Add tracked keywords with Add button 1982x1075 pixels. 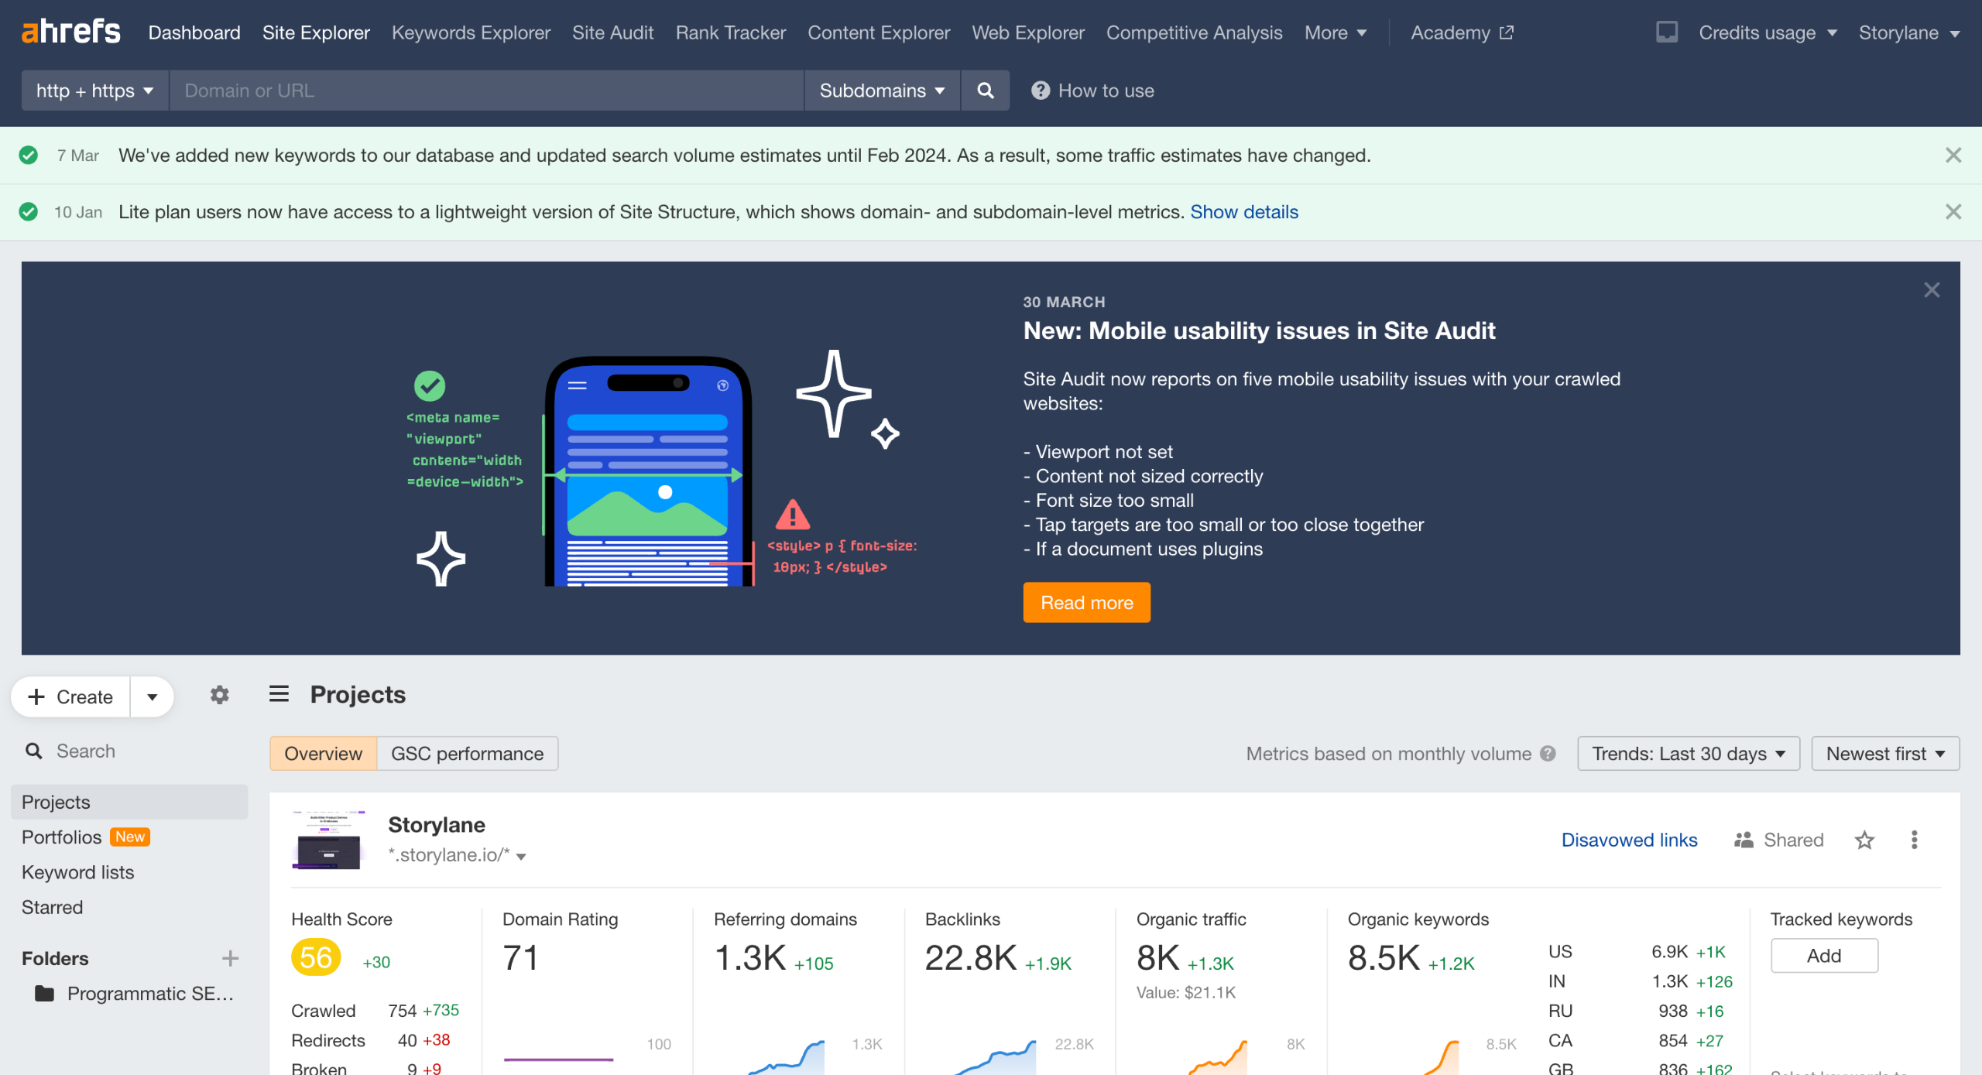point(1823,956)
